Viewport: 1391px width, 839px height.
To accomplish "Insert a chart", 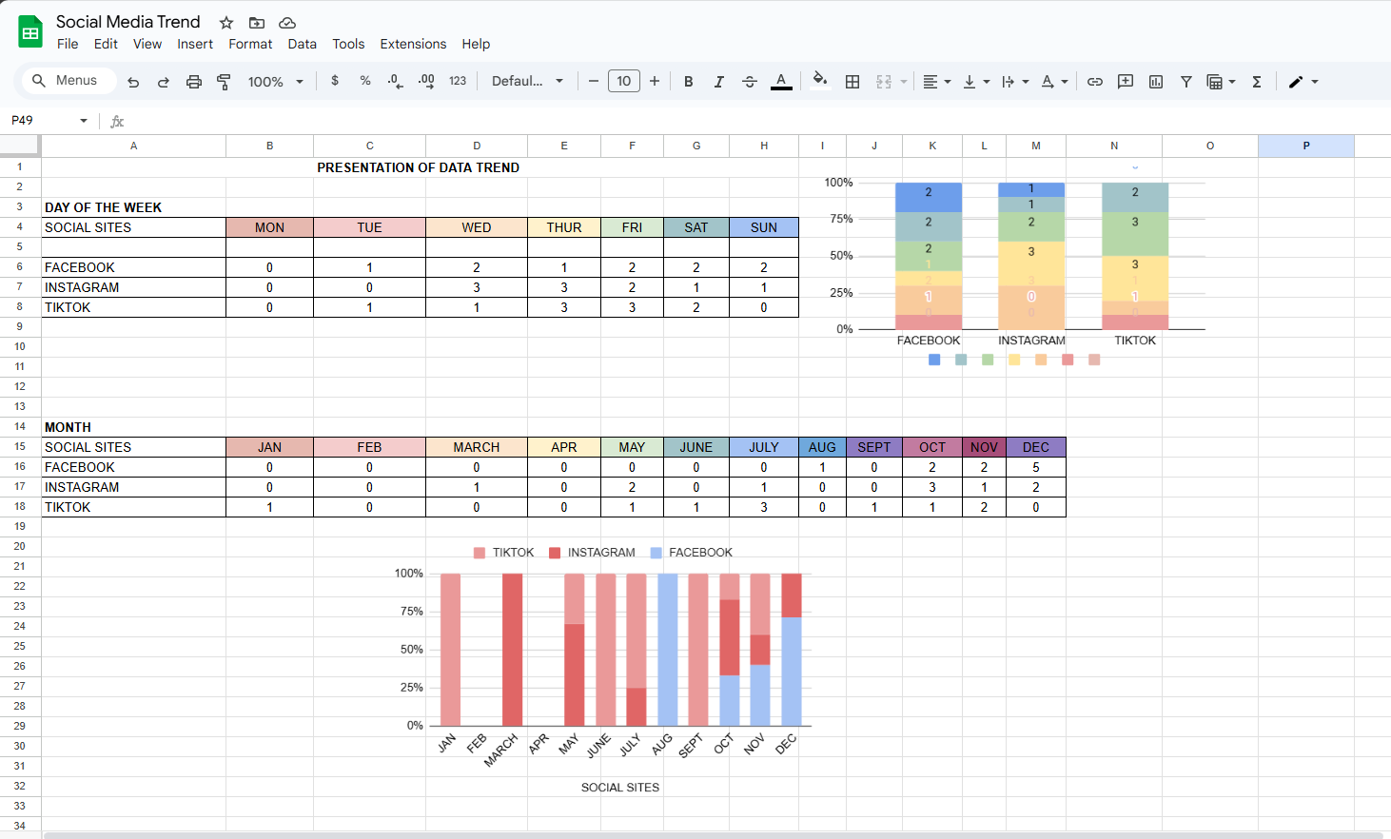I will pyautogui.click(x=1156, y=82).
